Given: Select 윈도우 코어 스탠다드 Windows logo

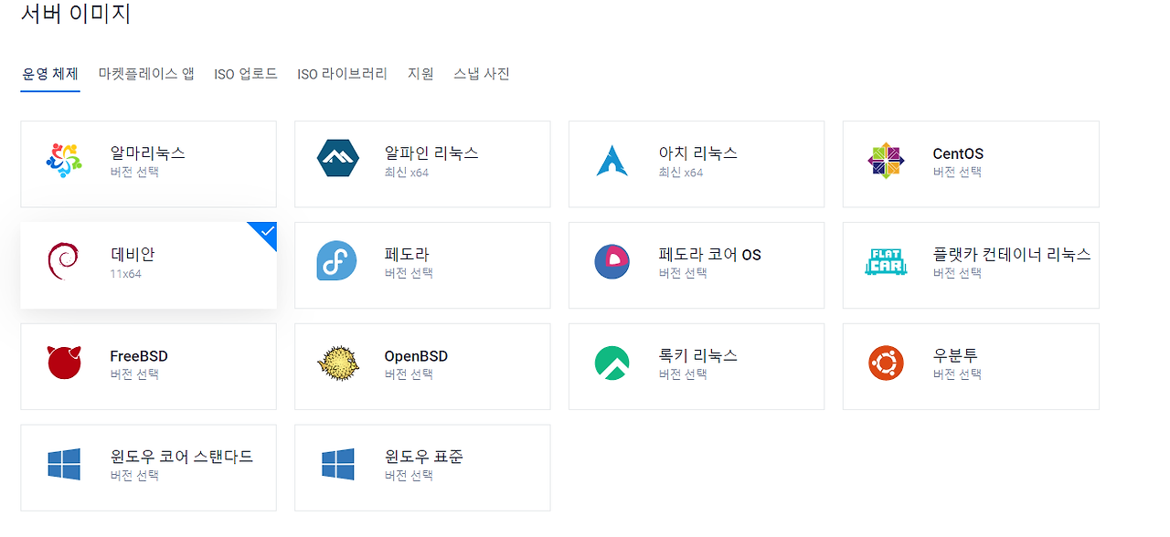Looking at the screenshot, I should tap(64, 464).
